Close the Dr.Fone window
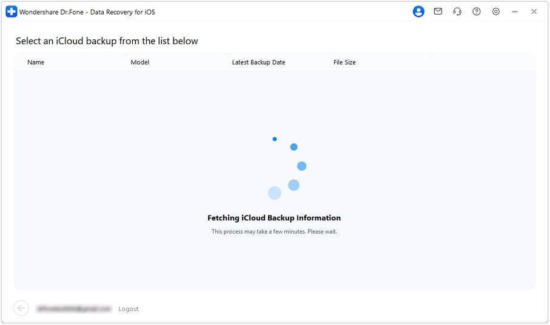Screen dimensions: 550x325 [x=534, y=11]
